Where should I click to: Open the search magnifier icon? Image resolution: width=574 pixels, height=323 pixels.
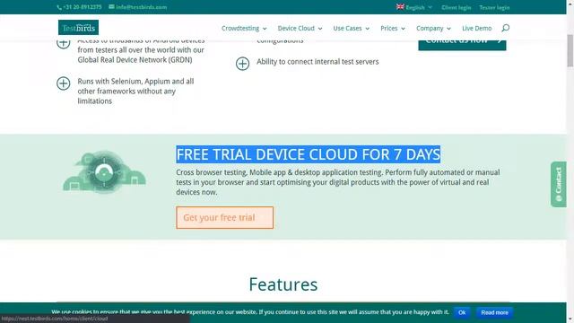[x=505, y=28]
